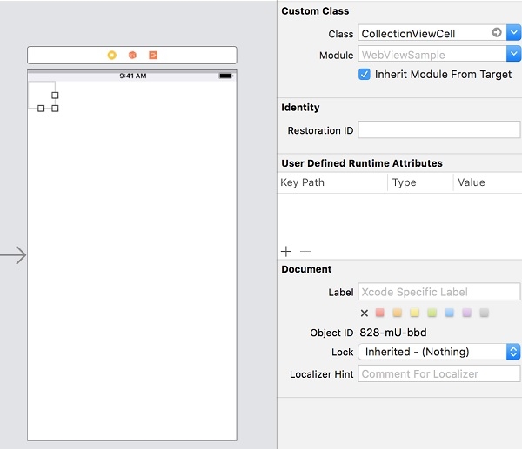Screen dimensions: 522x449
Task: Click the arrow button in Class field
Action: pyautogui.click(x=497, y=33)
